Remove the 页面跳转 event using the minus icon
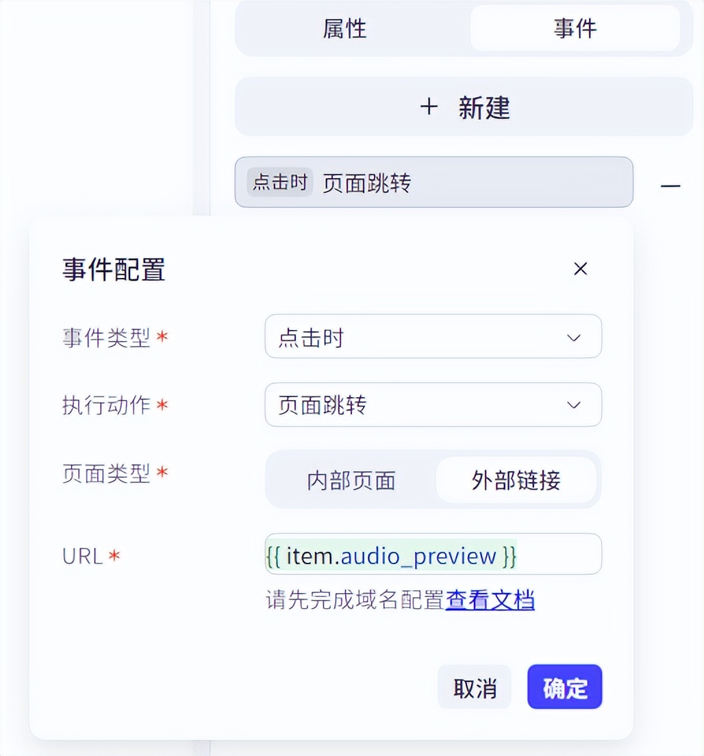 pyautogui.click(x=670, y=186)
